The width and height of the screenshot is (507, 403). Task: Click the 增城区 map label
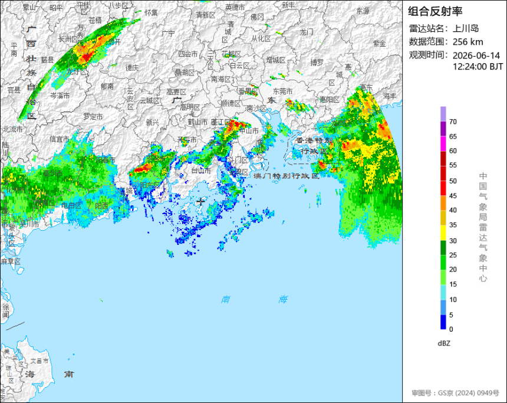pos(276,60)
